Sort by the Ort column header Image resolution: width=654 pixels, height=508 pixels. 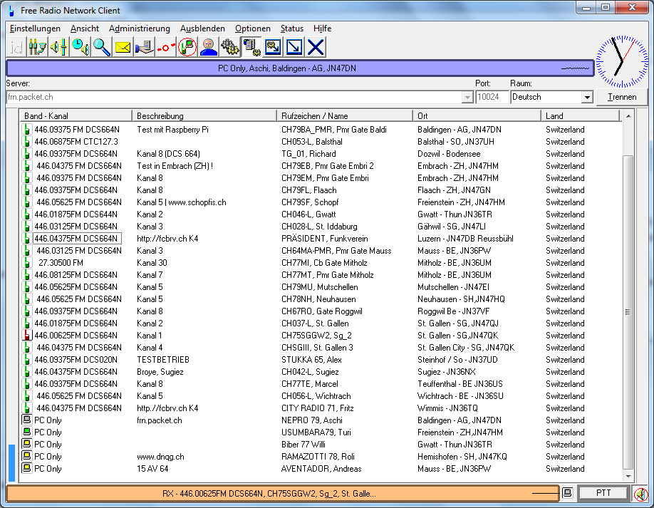(x=477, y=116)
